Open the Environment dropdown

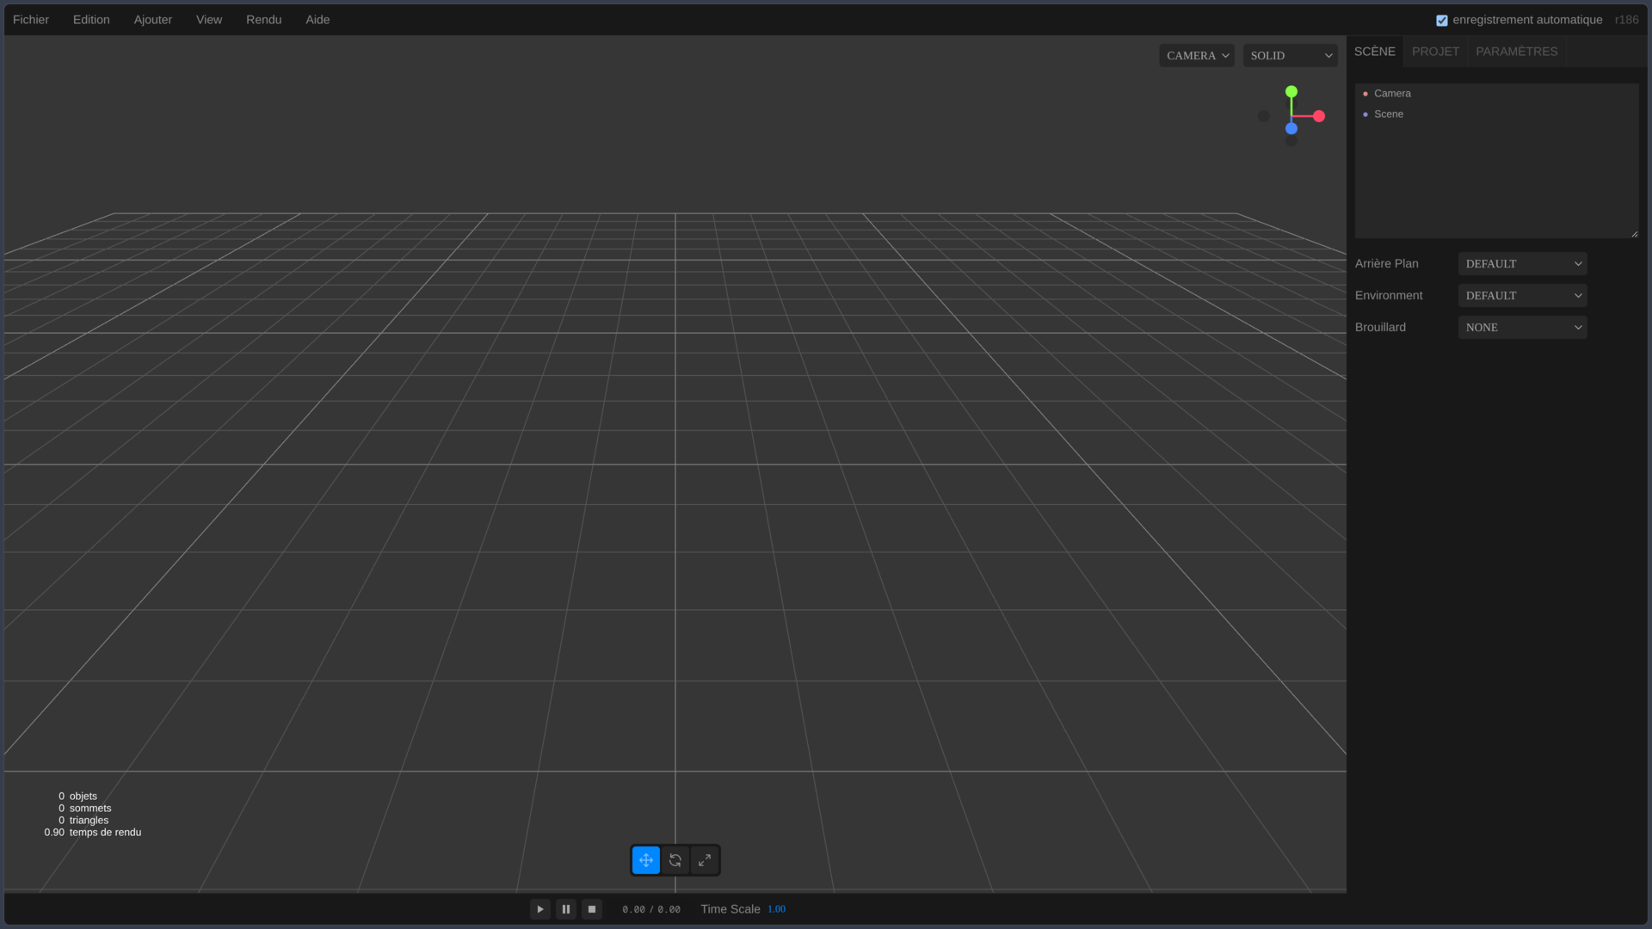1523,296
